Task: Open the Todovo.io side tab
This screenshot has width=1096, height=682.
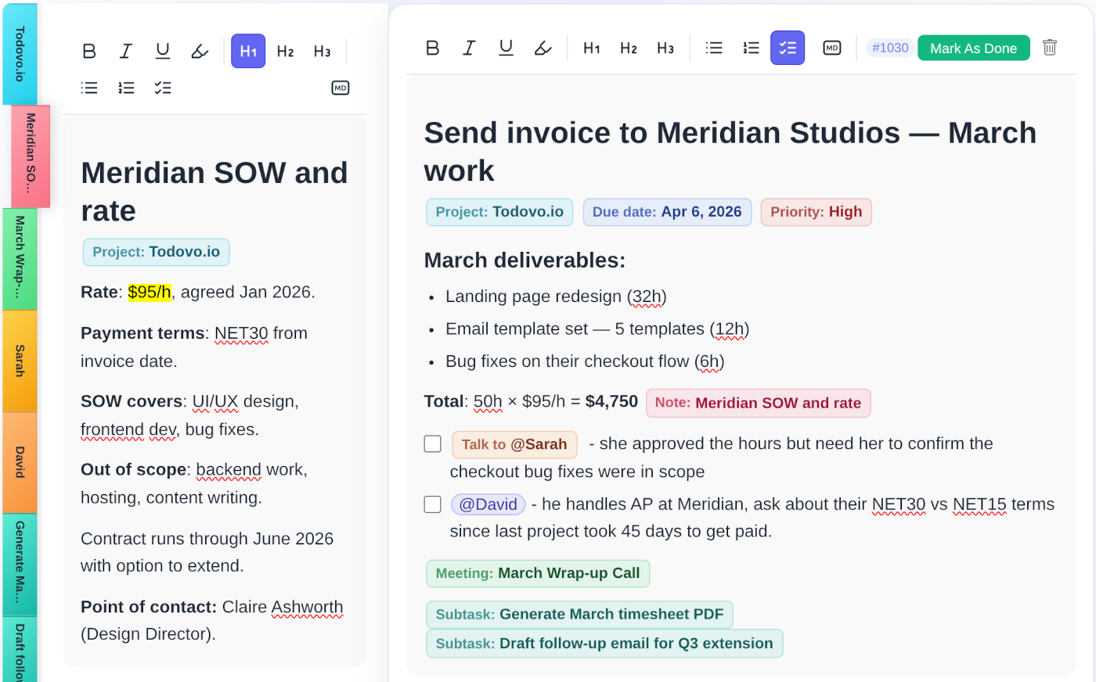Action: click(x=20, y=54)
